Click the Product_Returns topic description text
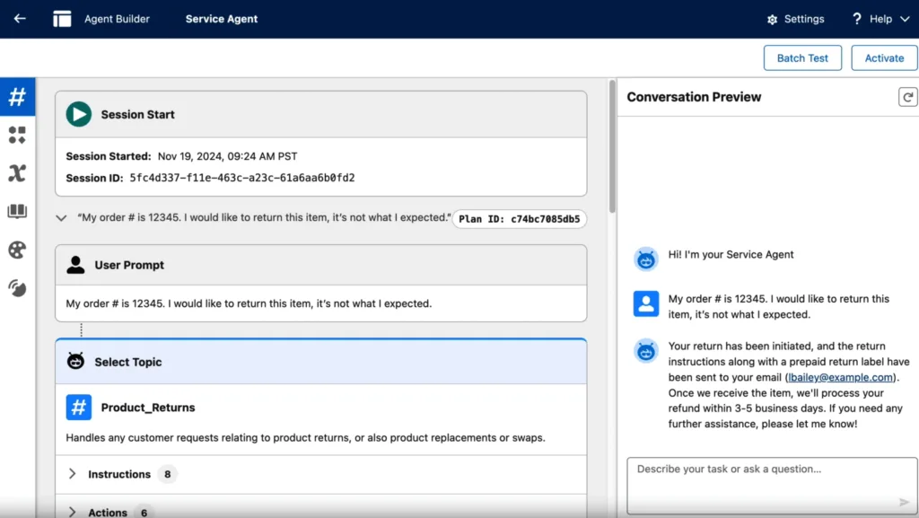This screenshot has height=518, width=919. pos(305,438)
